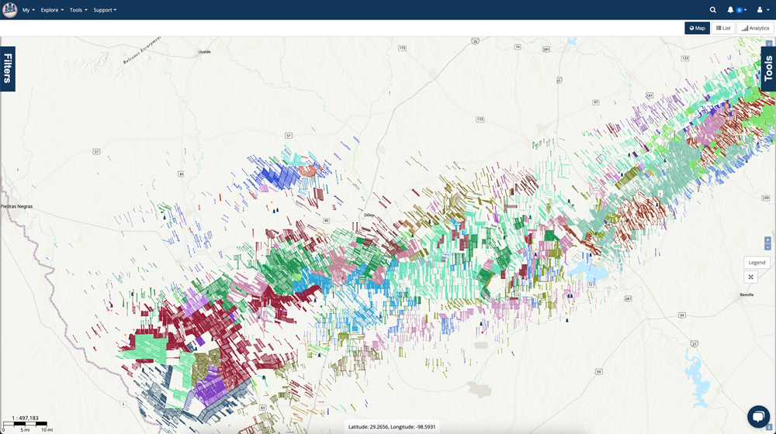Viewport: 776px width, 434px height.
Task: Switch to Map view
Action: pos(697,28)
